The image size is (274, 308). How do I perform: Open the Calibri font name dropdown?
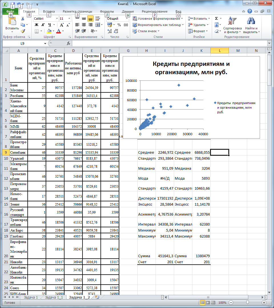pos(57,19)
